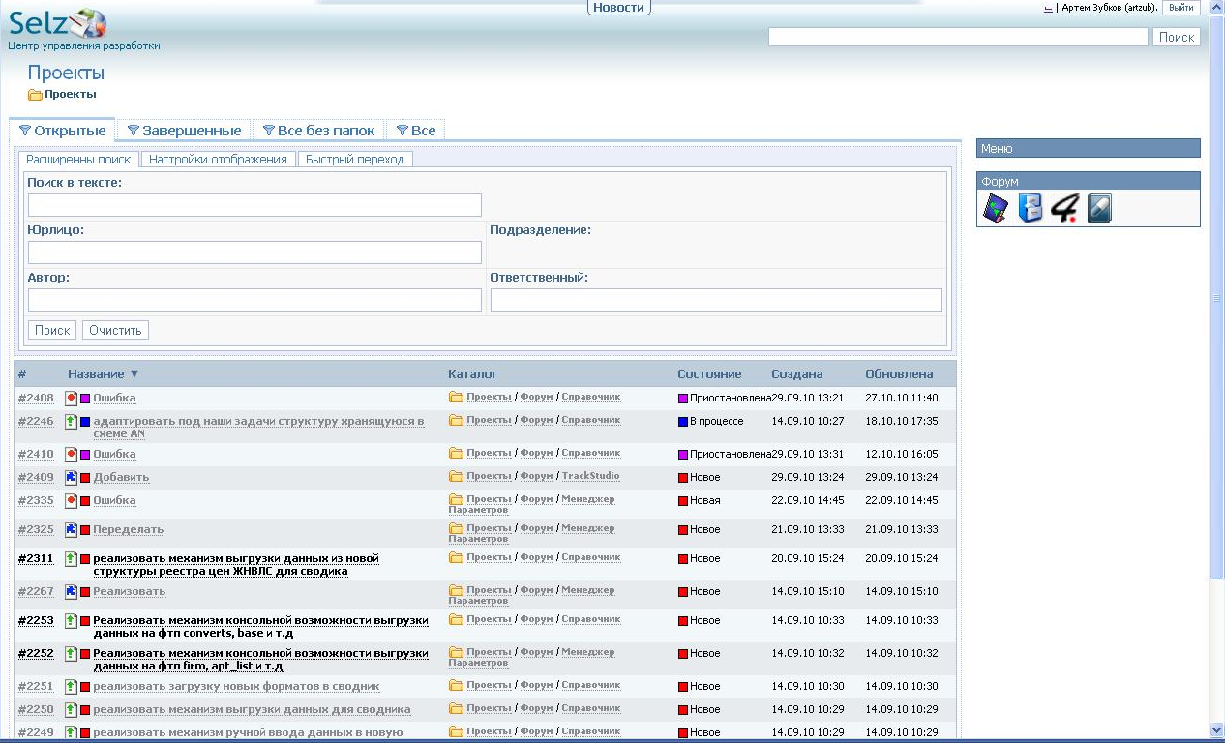Open task link #2253
This screenshot has width=1225, height=743.
(36, 621)
